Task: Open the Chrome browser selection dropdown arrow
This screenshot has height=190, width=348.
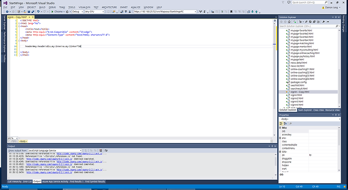Action: click(64, 12)
